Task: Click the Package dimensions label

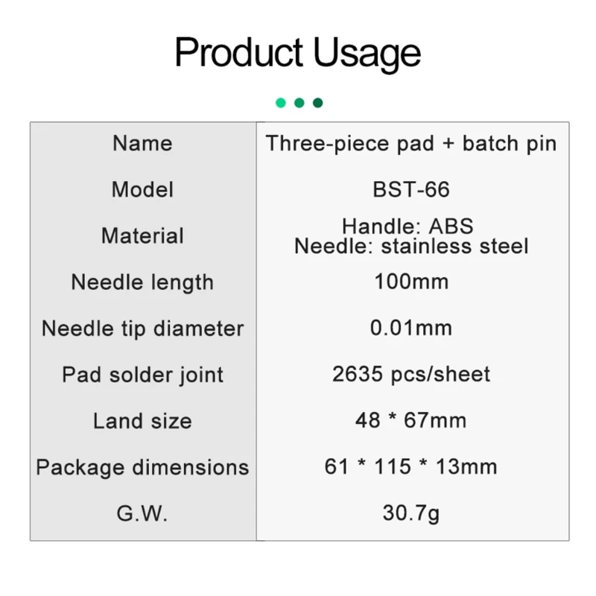Action: point(142,467)
